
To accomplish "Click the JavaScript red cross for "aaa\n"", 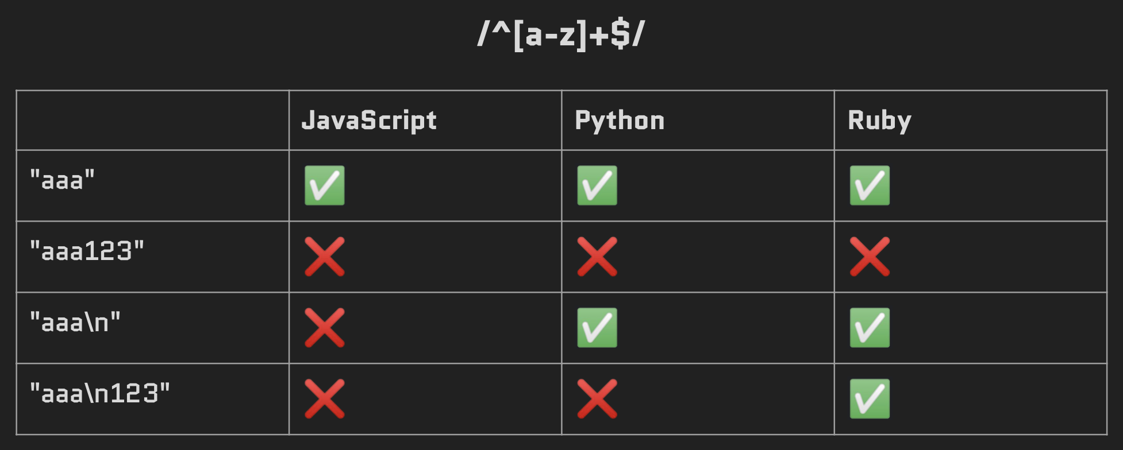I will click(x=325, y=328).
